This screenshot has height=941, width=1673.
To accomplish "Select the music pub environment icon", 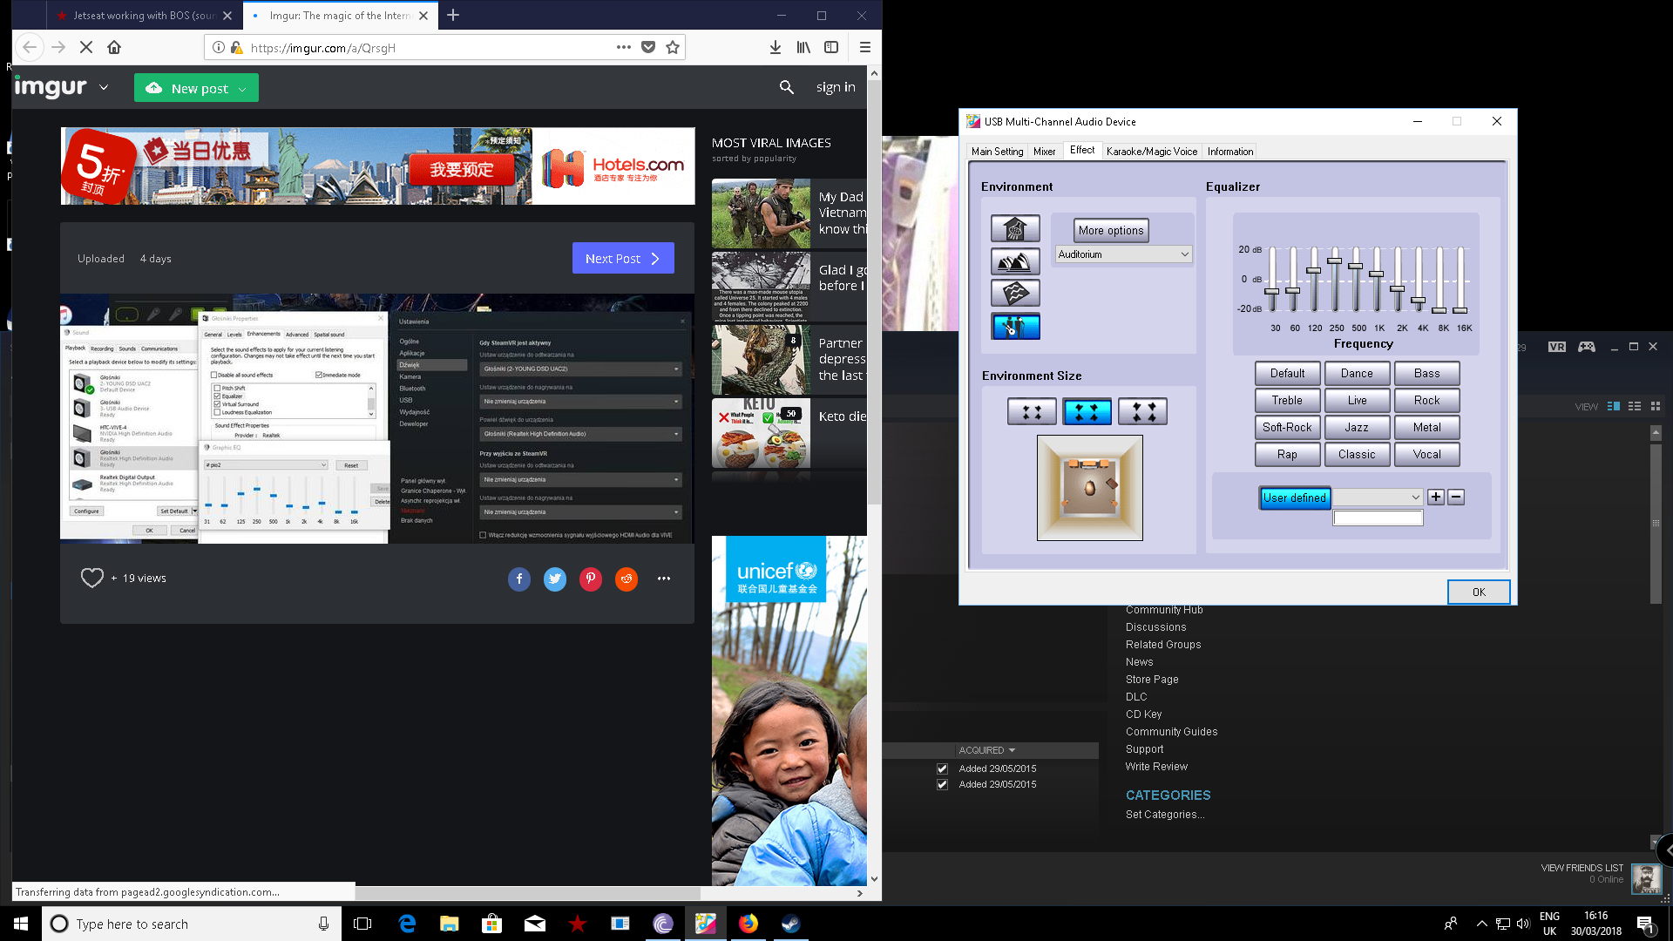I will pos(1015,327).
